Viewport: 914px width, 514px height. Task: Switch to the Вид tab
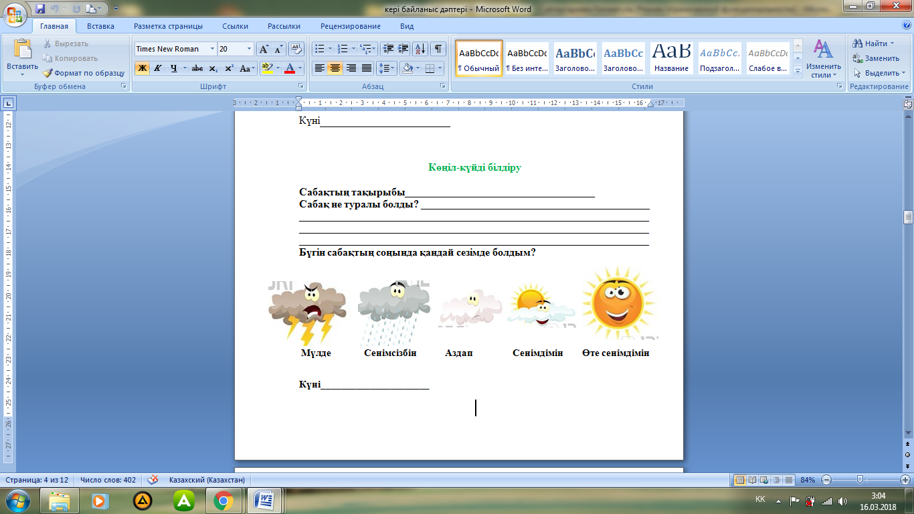[407, 26]
